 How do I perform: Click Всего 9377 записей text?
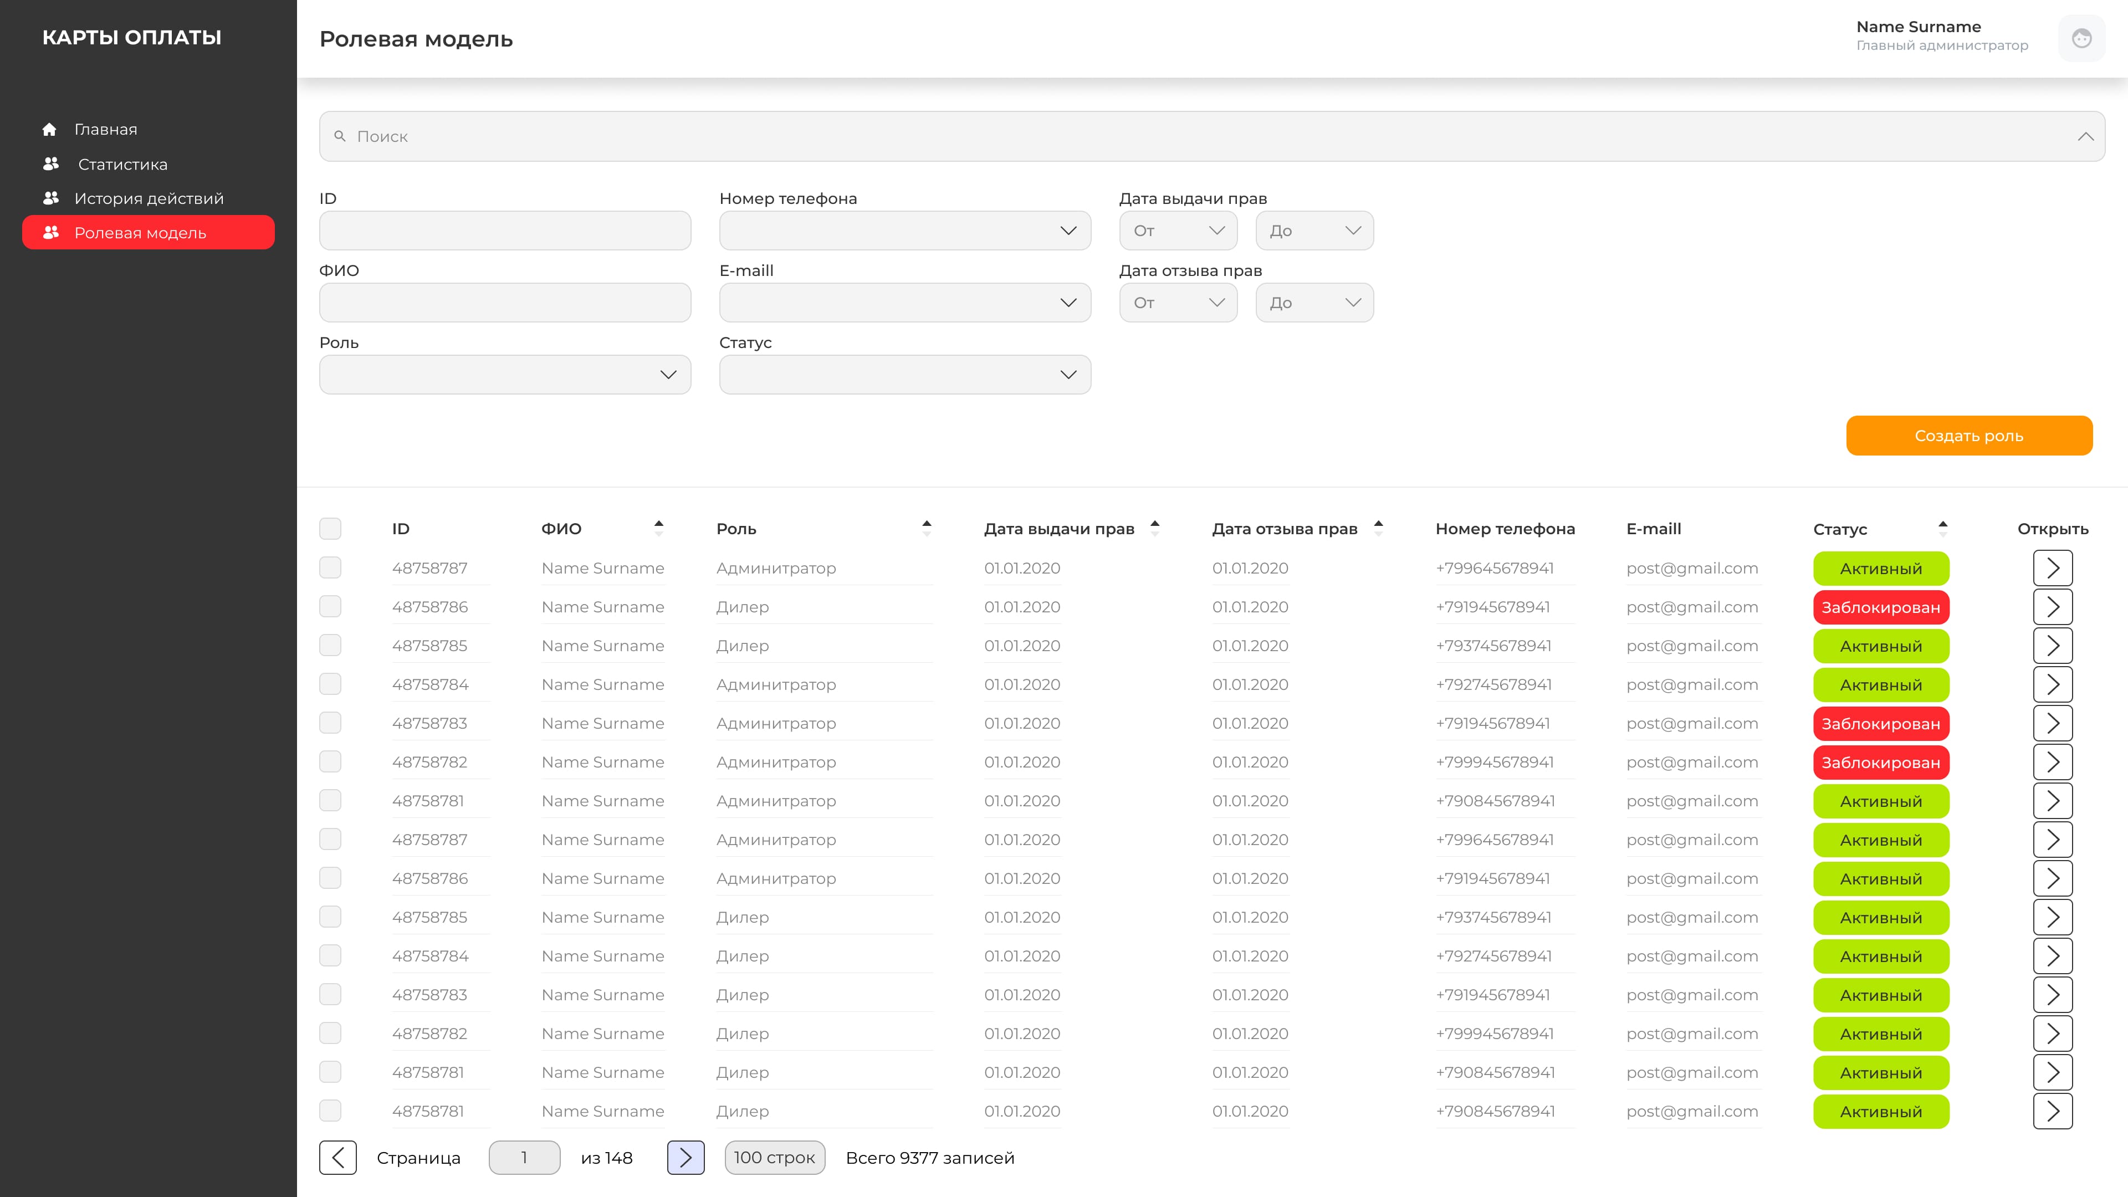[x=930, y=1157]
